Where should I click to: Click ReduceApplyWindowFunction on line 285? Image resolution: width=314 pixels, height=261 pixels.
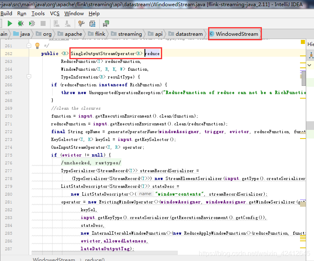coord(215,233)
